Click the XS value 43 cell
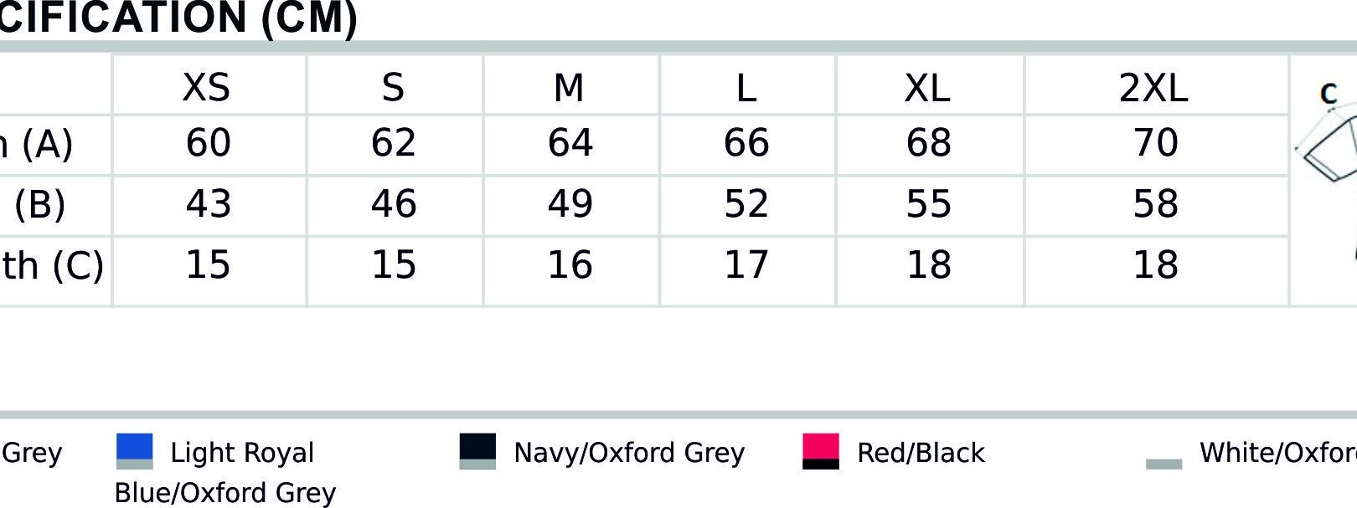 (x=209, y=205)
